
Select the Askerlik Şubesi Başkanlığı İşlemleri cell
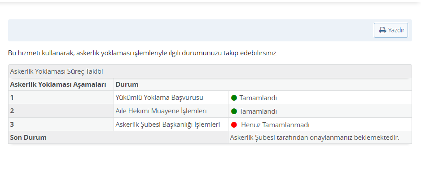[x=171, y=125]
